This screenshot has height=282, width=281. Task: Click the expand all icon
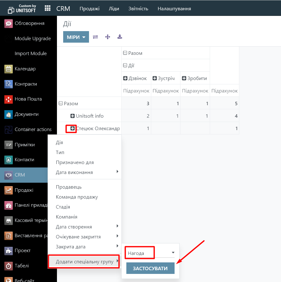click(108, 37)
